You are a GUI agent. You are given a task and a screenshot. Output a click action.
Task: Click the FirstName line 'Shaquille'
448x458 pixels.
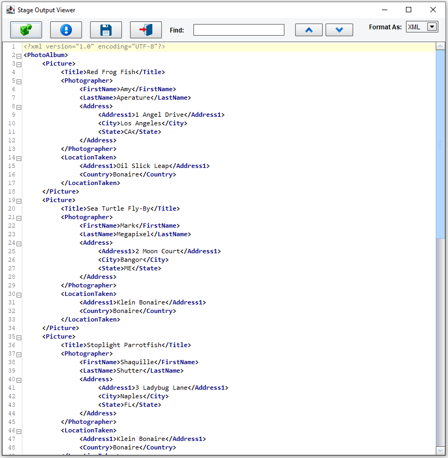pos(139,362)
